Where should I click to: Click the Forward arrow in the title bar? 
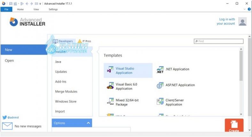[32, 4]
